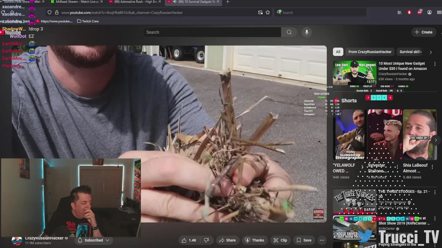The height and width of the screenshot is (248, 442).
Task: Like the video with 1.4K thumbs up
Action: coord(189,240)
